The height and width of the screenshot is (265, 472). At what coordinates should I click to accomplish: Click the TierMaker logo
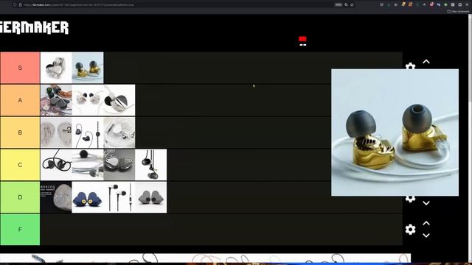34,28
